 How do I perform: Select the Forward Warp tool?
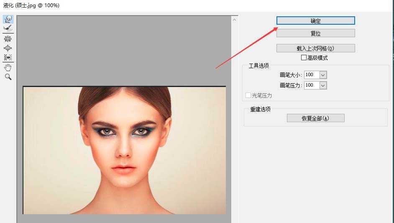coord(8,19)
